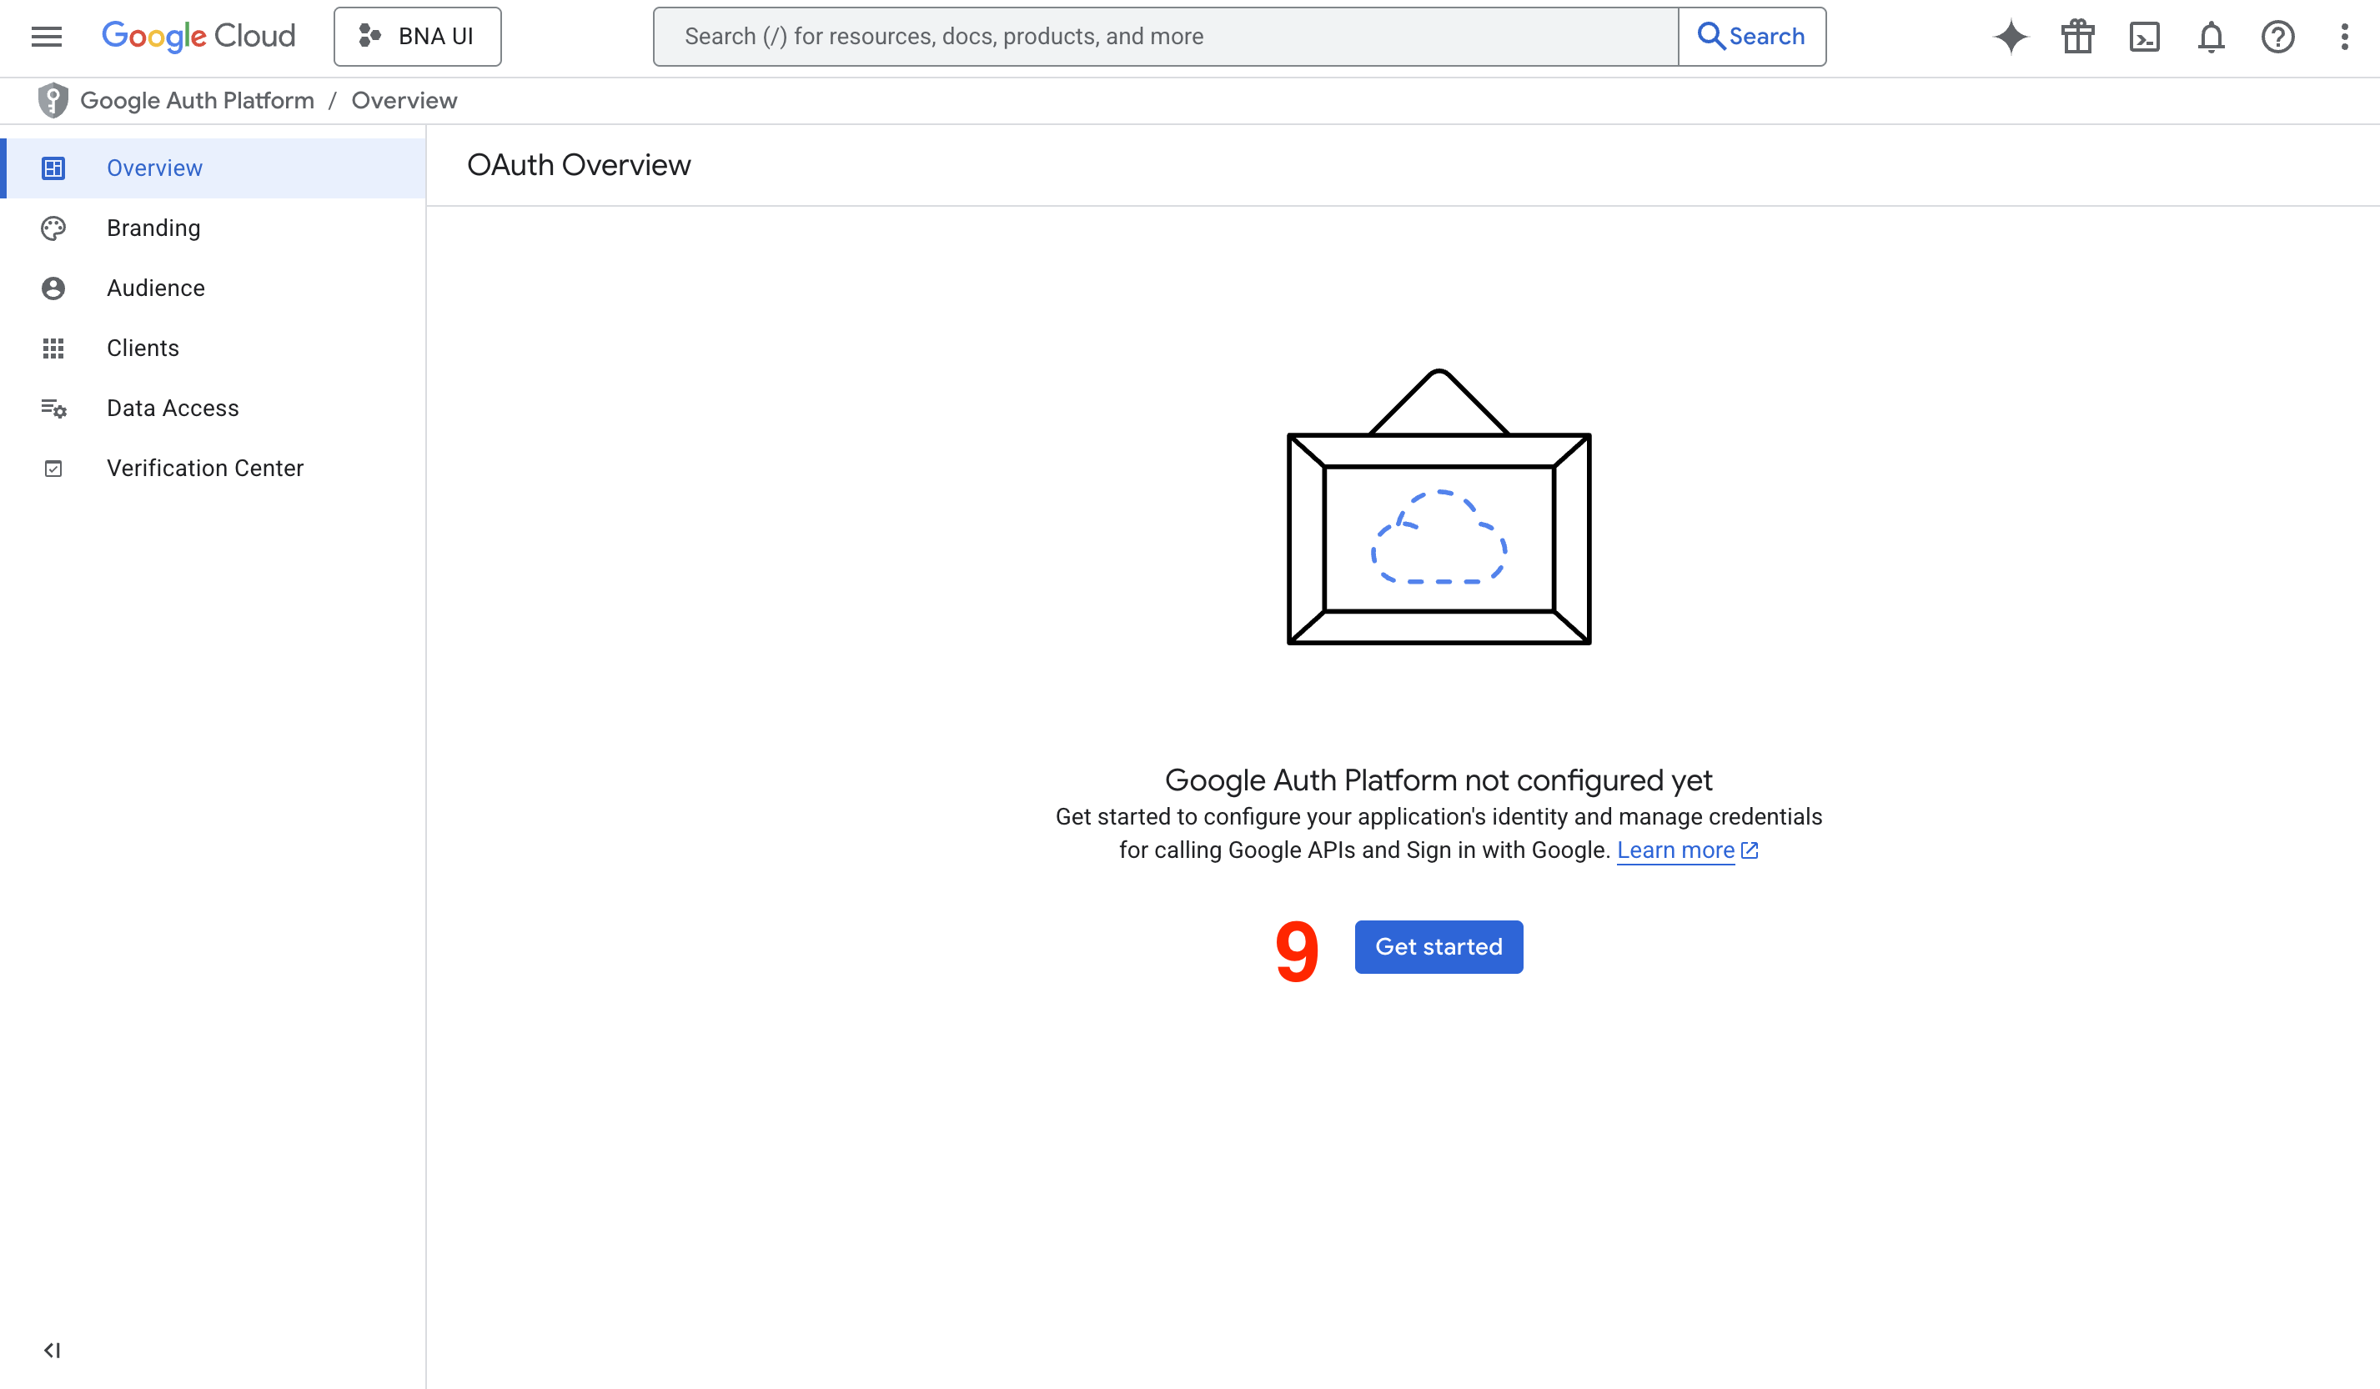Click 'Google Auth Platform not configured yet' text

click(x=1439, y=780)
